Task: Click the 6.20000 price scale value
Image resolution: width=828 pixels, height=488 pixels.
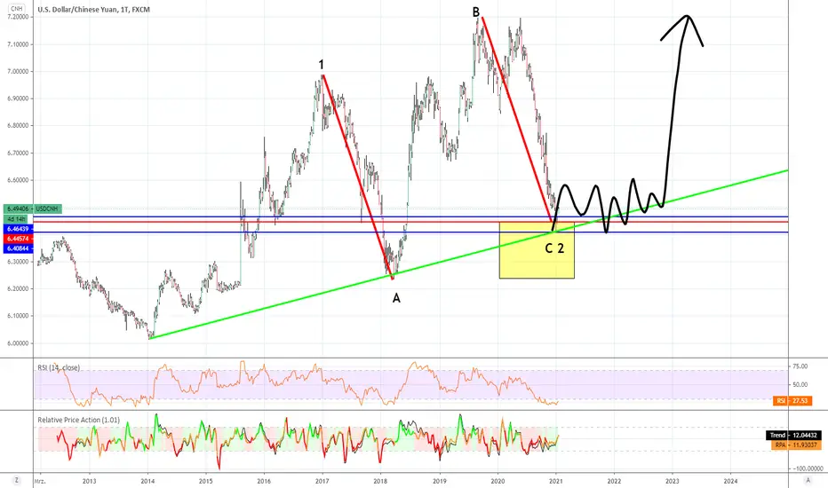Action: [x=18, y=288]
